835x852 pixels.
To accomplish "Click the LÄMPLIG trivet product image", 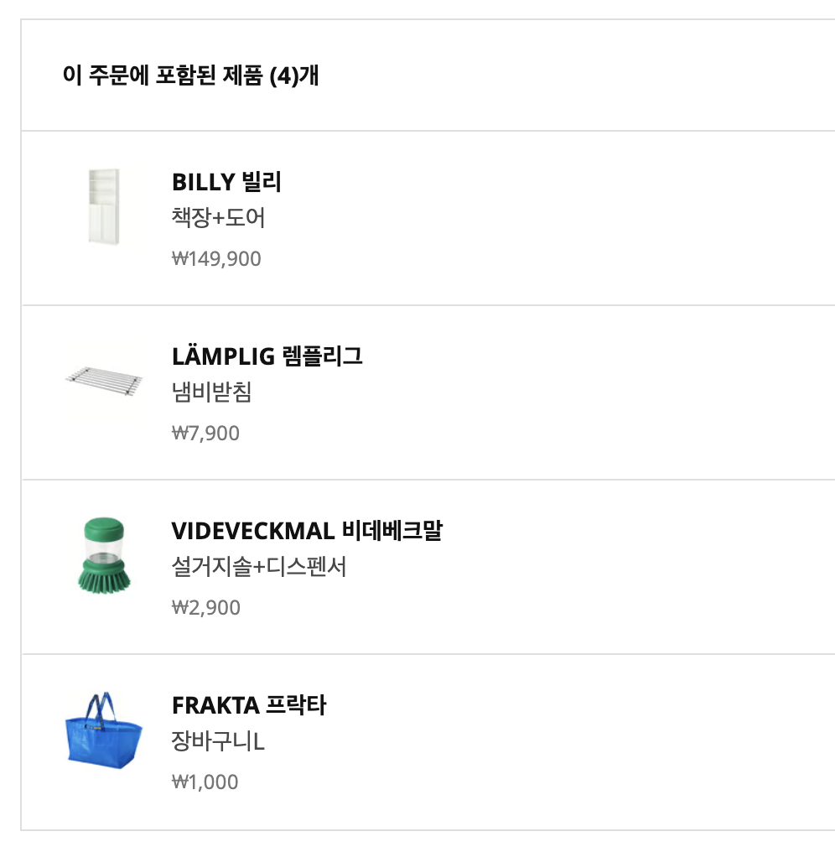I will [104, 382].
